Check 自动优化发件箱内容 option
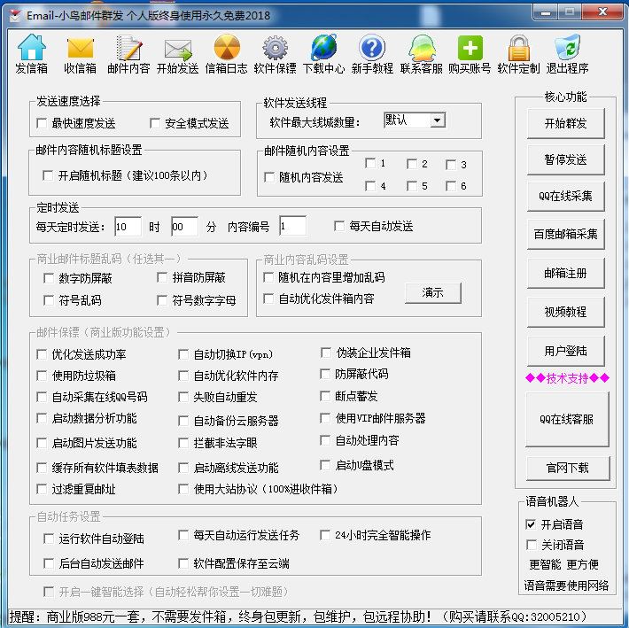 [x=268, y=298]
